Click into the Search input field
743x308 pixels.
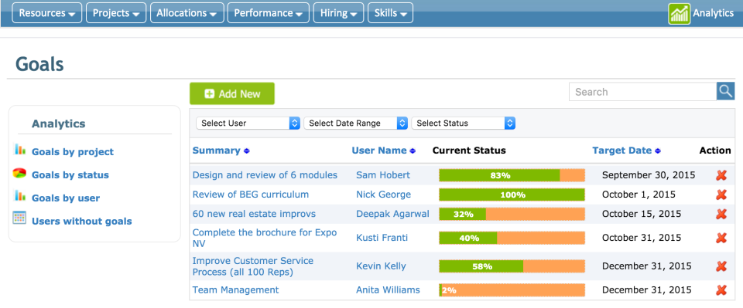(642, 92)
